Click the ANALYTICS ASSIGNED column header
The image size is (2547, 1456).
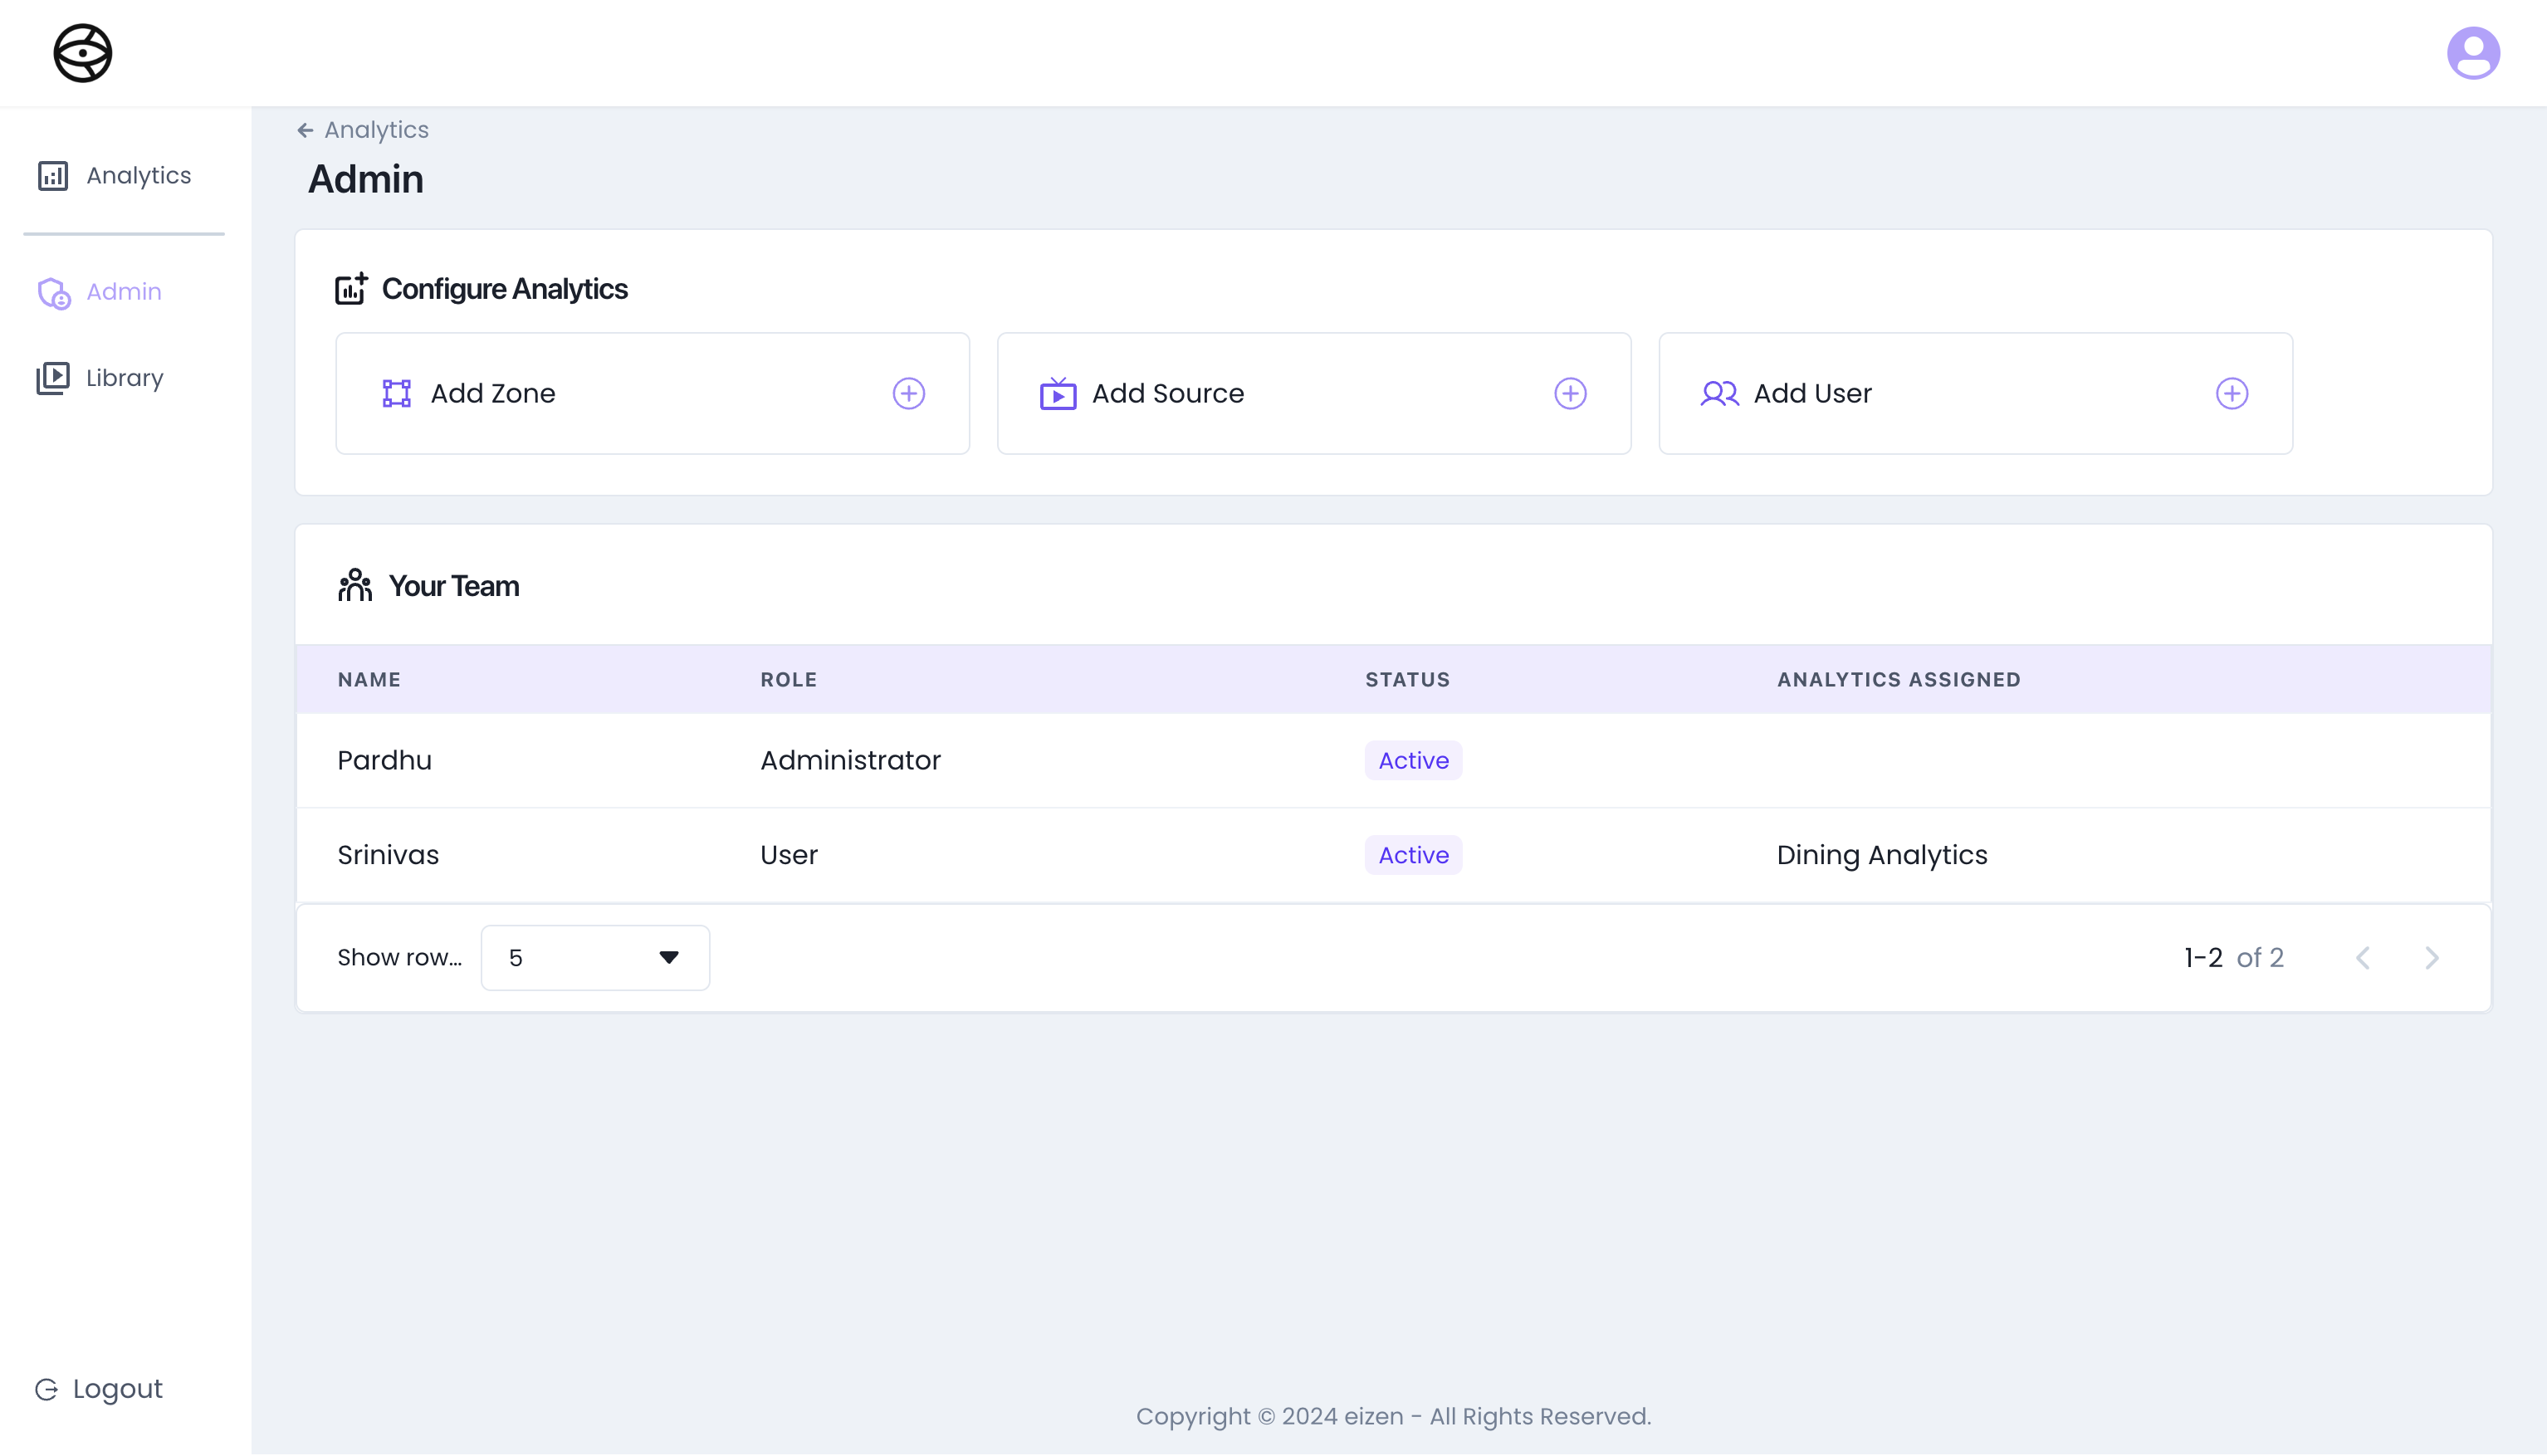coord(1898,680)
